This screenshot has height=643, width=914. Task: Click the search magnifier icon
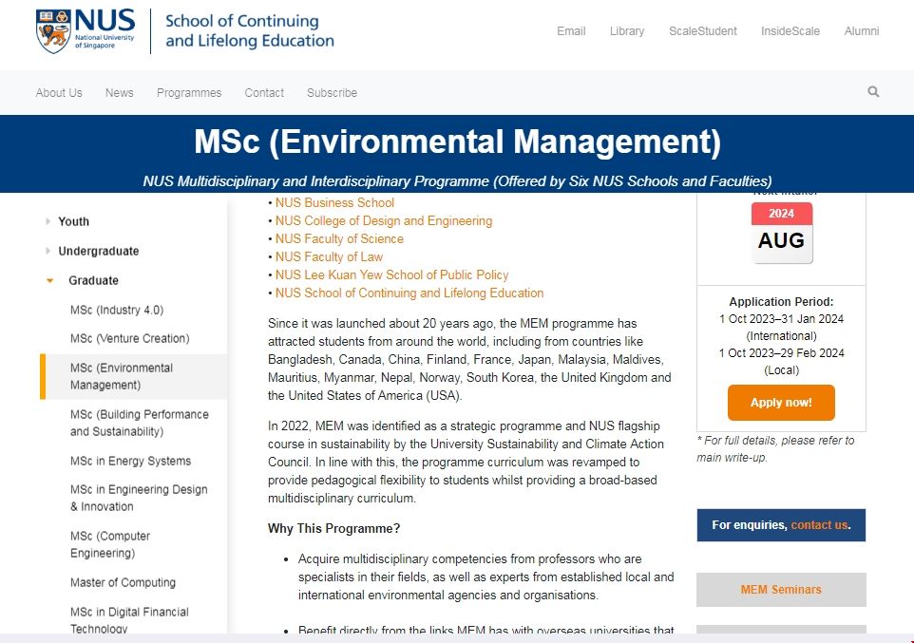(873, 92)
